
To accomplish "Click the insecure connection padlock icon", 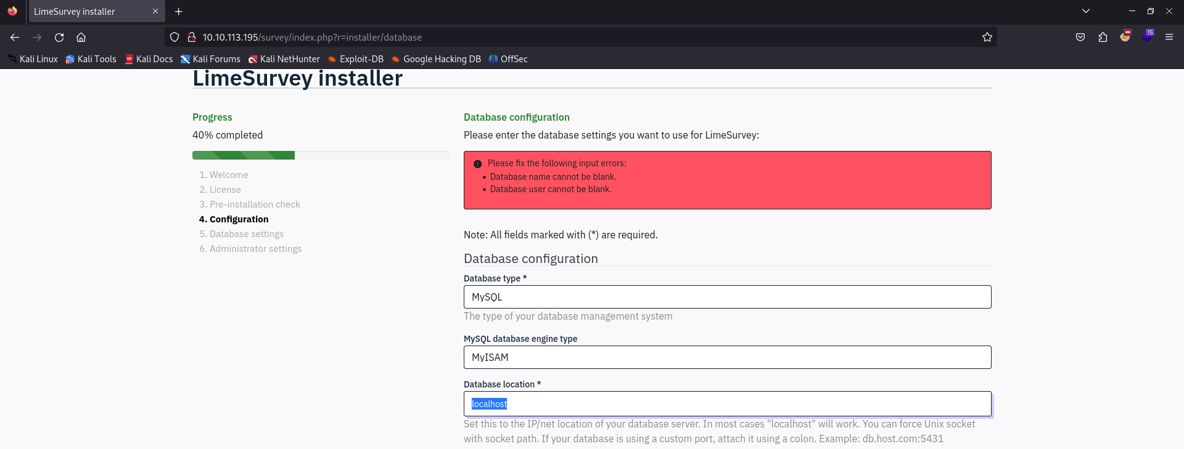I will [x=192, y=38].
